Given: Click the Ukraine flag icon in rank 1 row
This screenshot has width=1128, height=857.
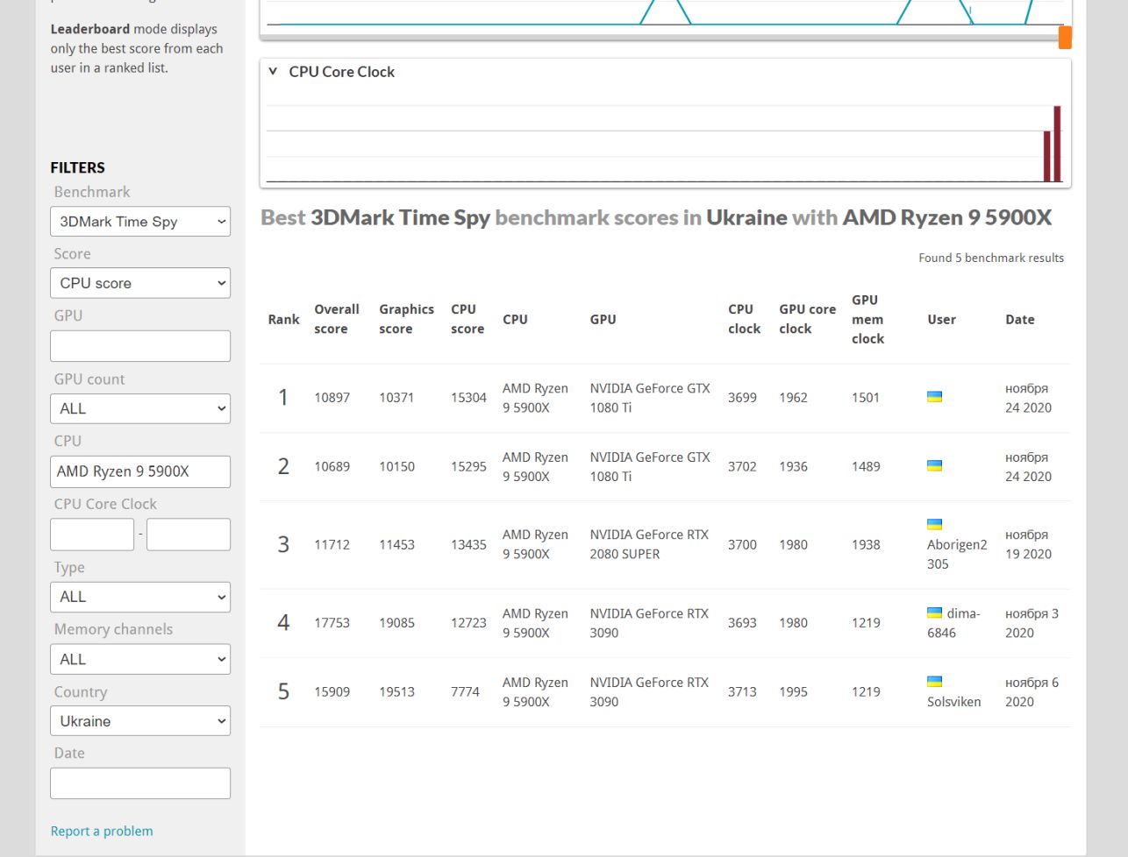Looking at the screenshot, I should tap(934, 397).
